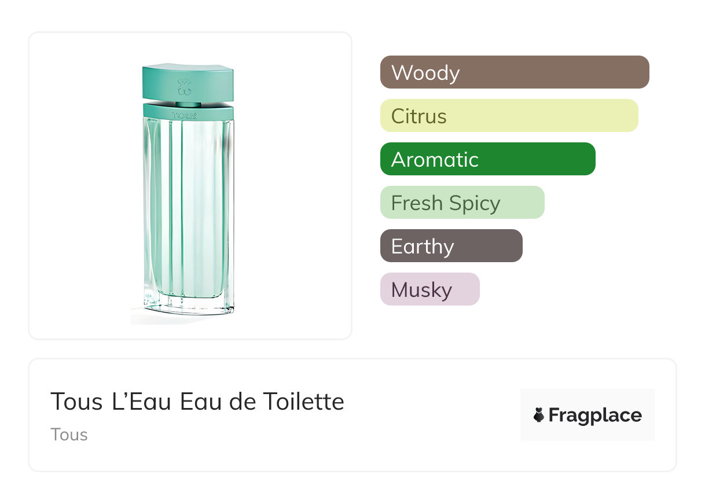Screen dimensions: 705x500
Task: Open the Tous L'Eau Eau de Toilette title
Action: 197,401
